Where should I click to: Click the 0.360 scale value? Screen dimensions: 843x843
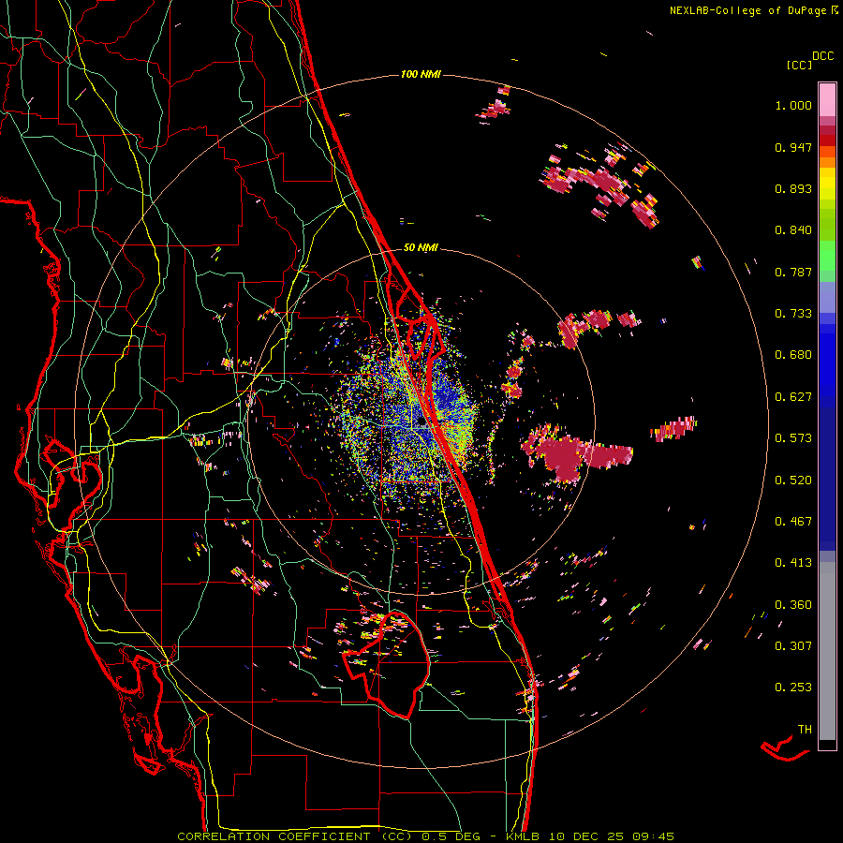click(793, 605)
